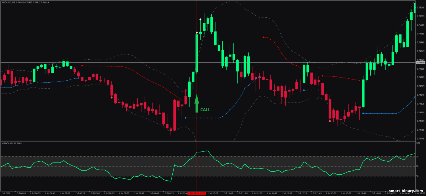
Task: Click time axis label 1 Jul 13:05
Action: [x=331, y=193]
